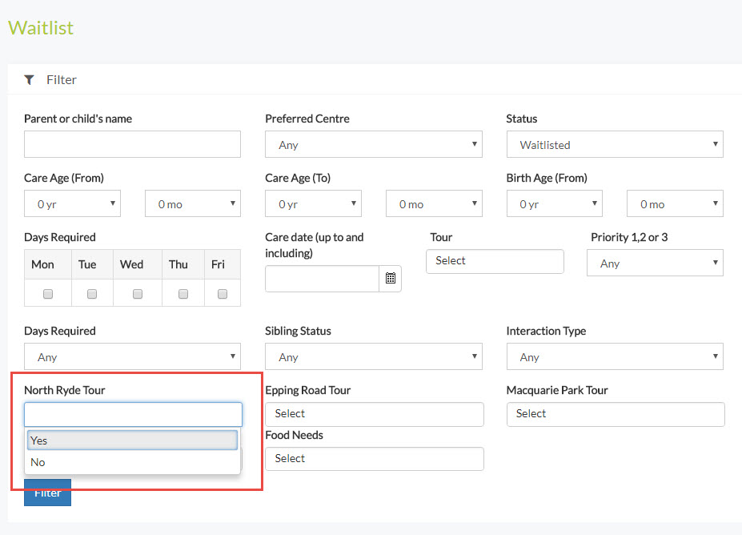Click into Parent or child's name field
The width and height of the screenshot is (742, 535).
click(132, 144)
